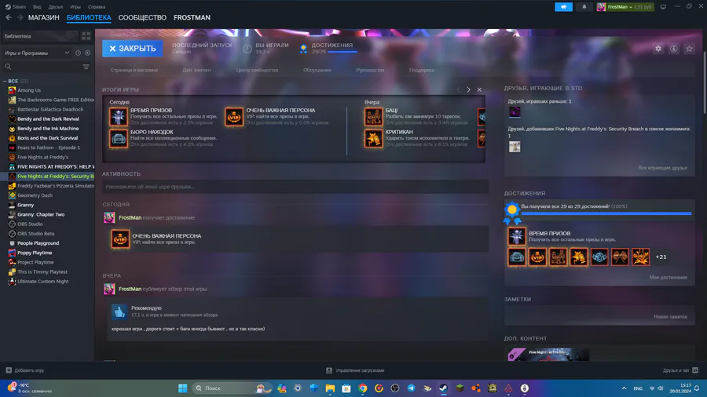Image resolution: width=707 pixels, height=397 pixels.
Task: Open Игры menu
Action: (x=75, y=7)
